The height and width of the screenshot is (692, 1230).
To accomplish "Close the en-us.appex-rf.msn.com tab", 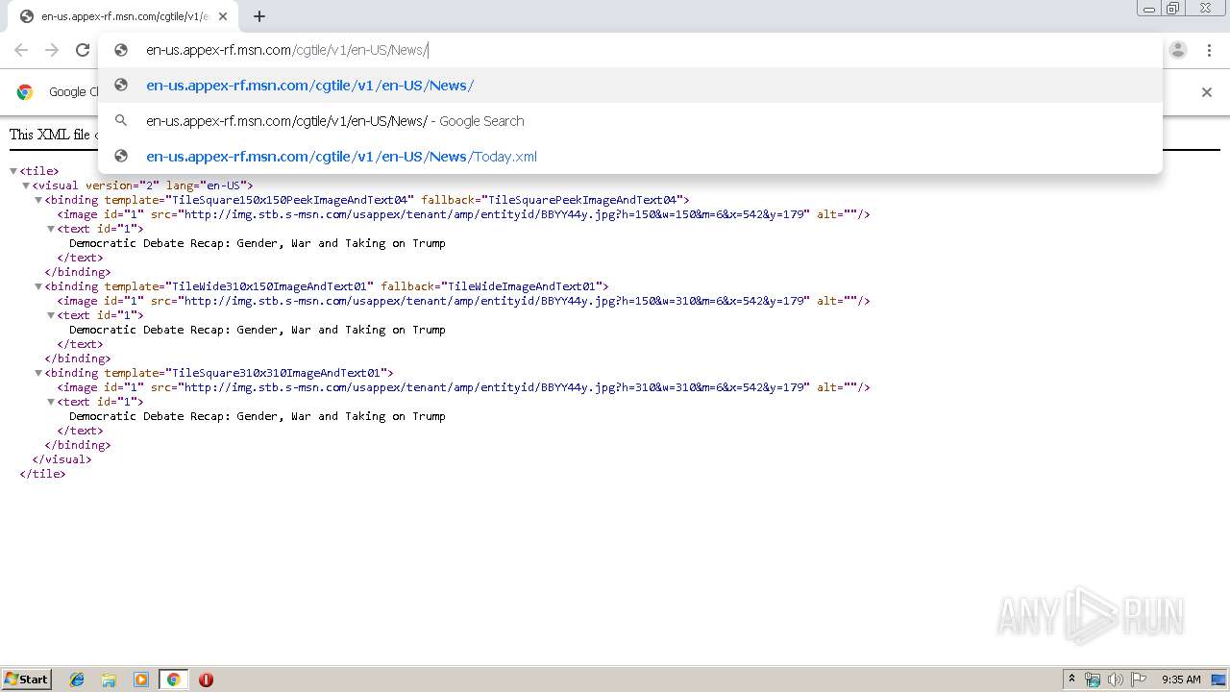I will 223,16.
